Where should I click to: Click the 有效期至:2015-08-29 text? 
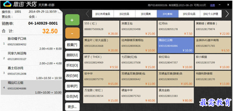tap(181, 5)
